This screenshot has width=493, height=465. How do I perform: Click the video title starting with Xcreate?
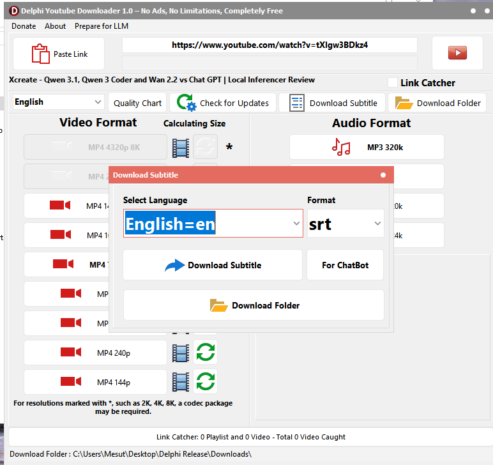pyautogui.click(x=162, y=80)
